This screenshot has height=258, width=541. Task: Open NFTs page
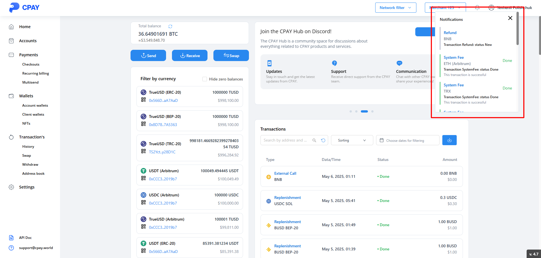(x=26, y=124)
